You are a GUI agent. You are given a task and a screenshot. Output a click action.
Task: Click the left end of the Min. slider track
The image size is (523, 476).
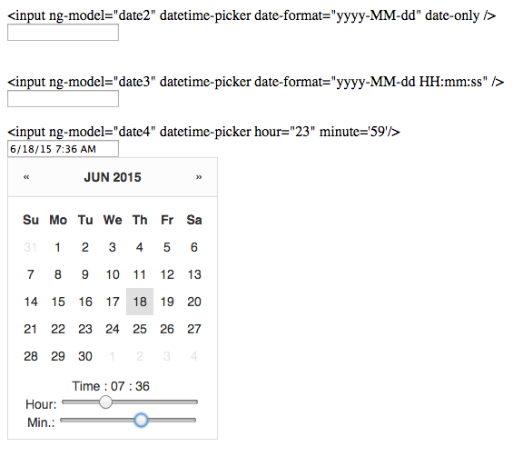(63, 420)
